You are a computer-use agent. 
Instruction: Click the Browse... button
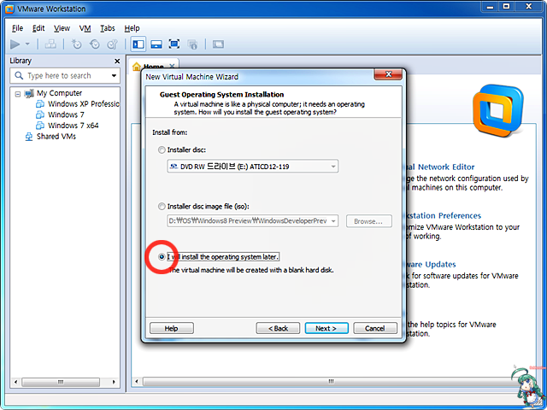(368, 221)
